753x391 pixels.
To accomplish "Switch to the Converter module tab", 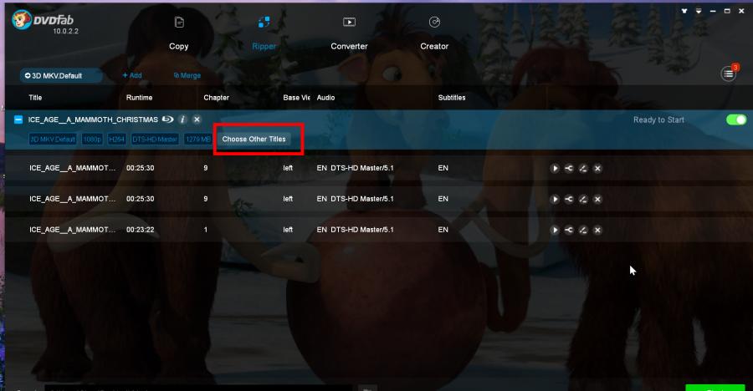I will click(x=349, y=33).
